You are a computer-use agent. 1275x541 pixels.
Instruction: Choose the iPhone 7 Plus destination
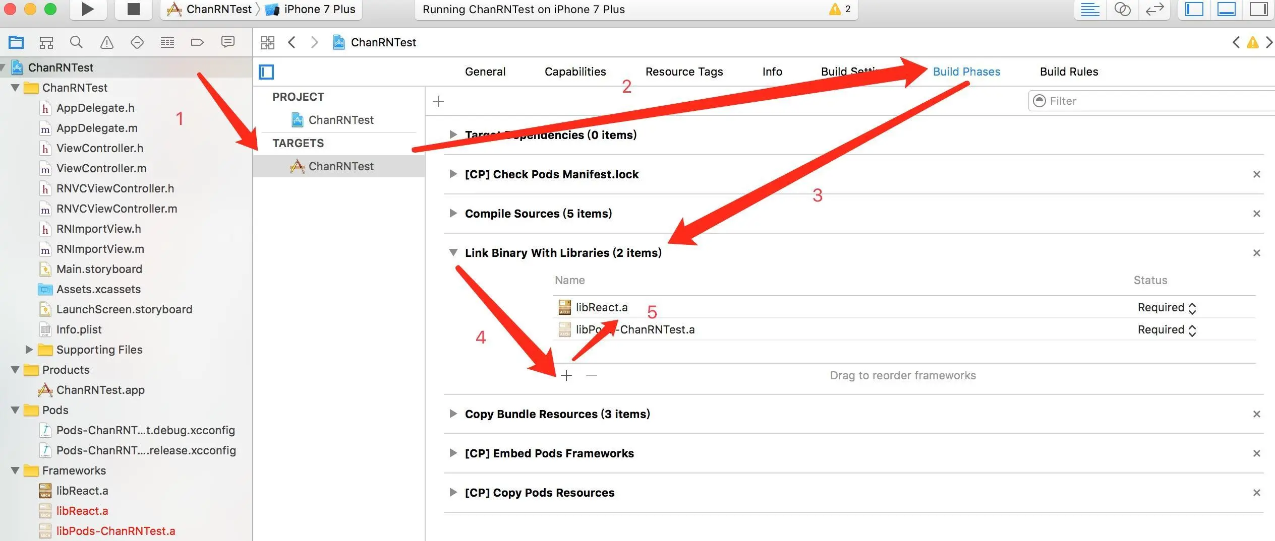[x=310, y=9]
